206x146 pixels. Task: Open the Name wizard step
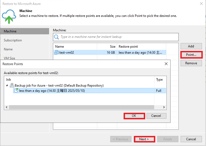coord(8,49)
